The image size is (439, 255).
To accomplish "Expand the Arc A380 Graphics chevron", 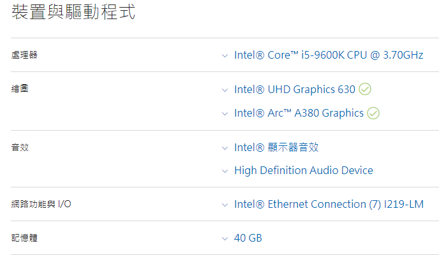I will click(x=225, y=113).
